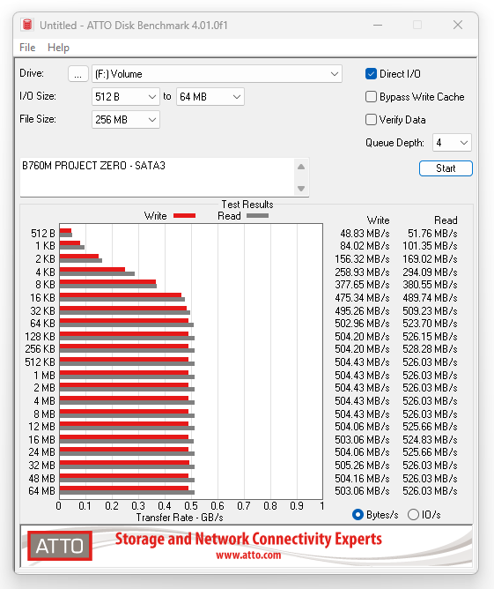Image resolution: width=494 pixels, height=589 pixels.
Task: Click the 524.83 MB/s read value
Action: pos(430,439)
